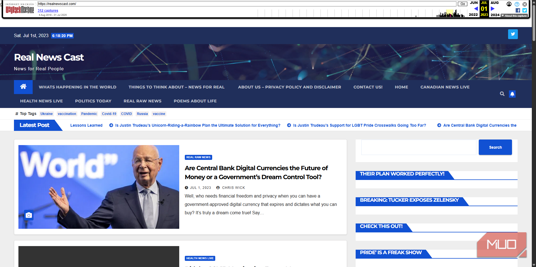The width and height of the screenshot is (536, 267).
Task: Click the Wayback help question mark icon
Action: 517,4
